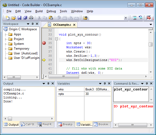The width and height of the screenshot is (156, 135).
Task: Click the editor vertical scrollbar thumb
Action: (150, 44)
